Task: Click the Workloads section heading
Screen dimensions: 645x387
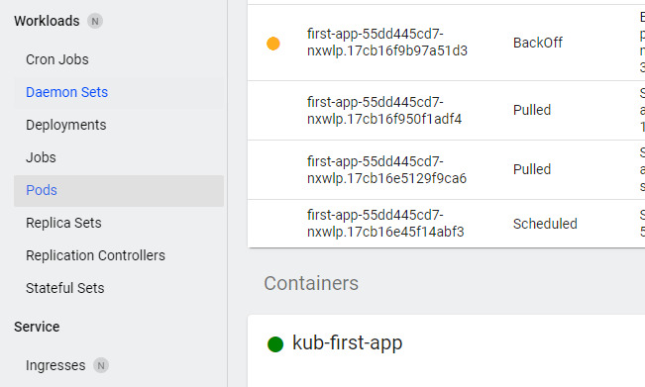Action: (x=47, y=21)
